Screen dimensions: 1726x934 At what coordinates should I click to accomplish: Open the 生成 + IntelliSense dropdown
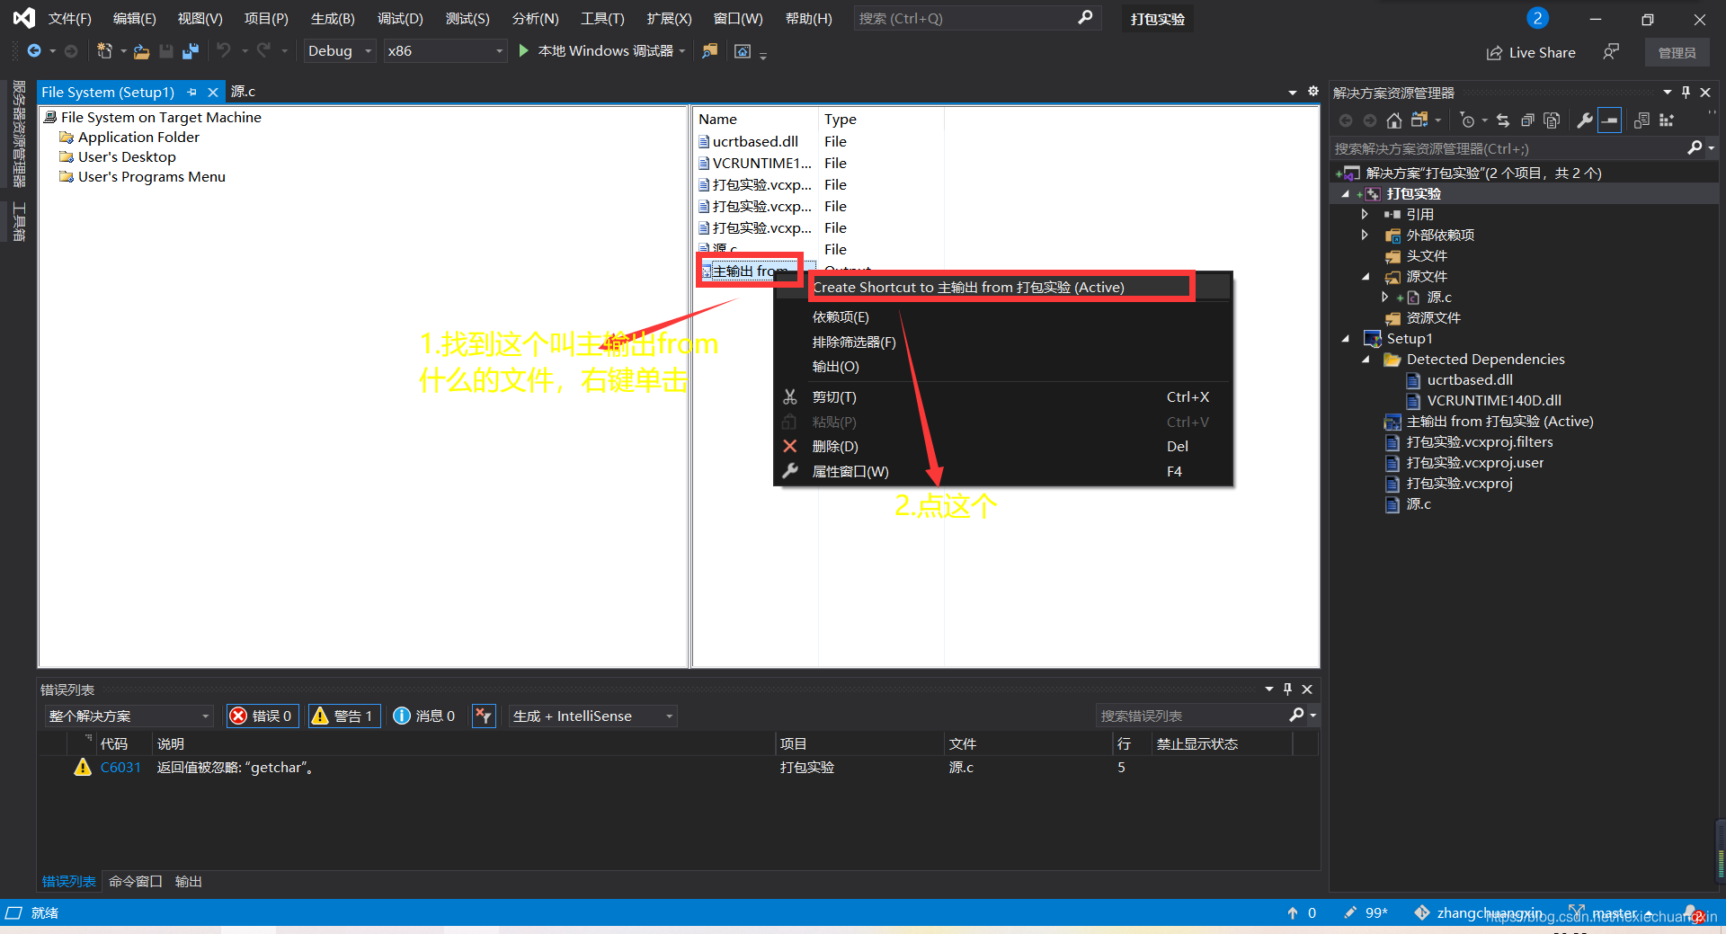[x=592, y=716]
